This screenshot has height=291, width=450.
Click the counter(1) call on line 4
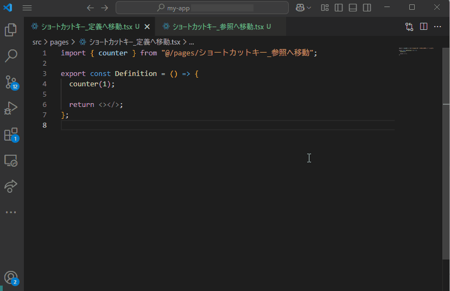pyautogui.click(x=90, y=84)
